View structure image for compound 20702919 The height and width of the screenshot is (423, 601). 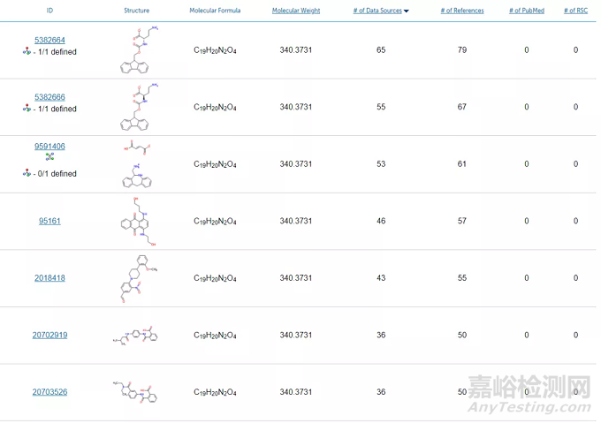tap(137, 335)
